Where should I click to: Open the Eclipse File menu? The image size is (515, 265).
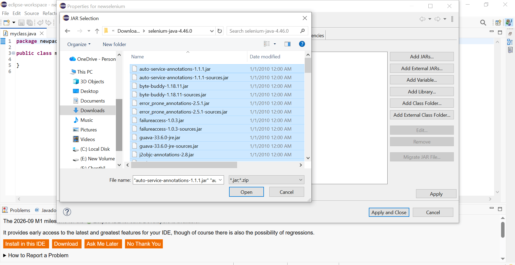[x=5, y=13]
